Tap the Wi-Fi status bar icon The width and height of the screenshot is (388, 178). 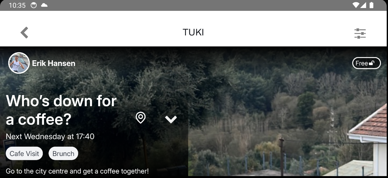tap(356, 5)
